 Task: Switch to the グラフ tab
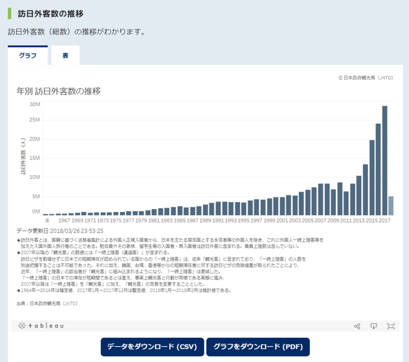coord(28,55)
